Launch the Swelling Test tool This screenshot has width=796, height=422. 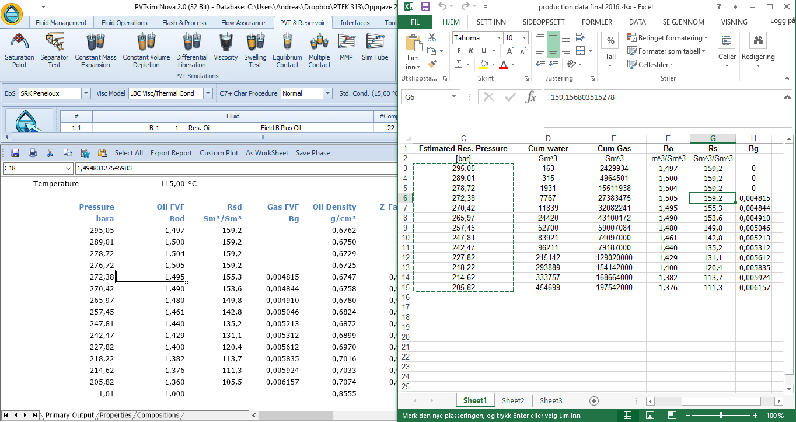click(255, 50)
